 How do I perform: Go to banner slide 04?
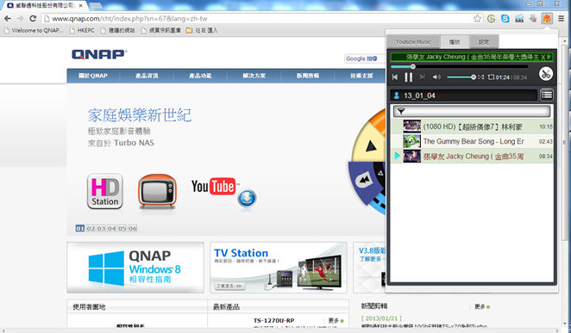coord(111,228)
